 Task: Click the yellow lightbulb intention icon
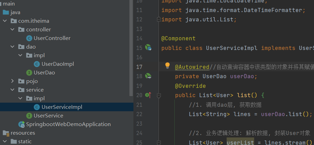pos(167,65)
